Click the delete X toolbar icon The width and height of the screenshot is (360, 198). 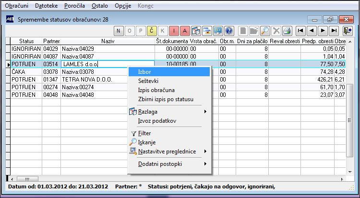coord(276,31)
